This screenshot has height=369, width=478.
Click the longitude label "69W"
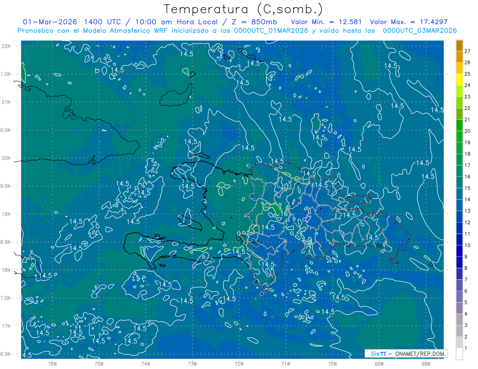pos(379,364)
